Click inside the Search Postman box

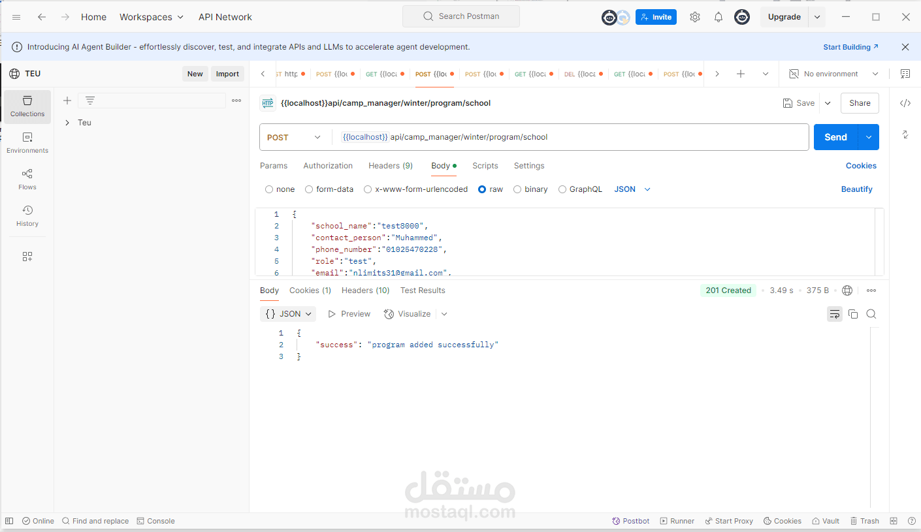461,16
